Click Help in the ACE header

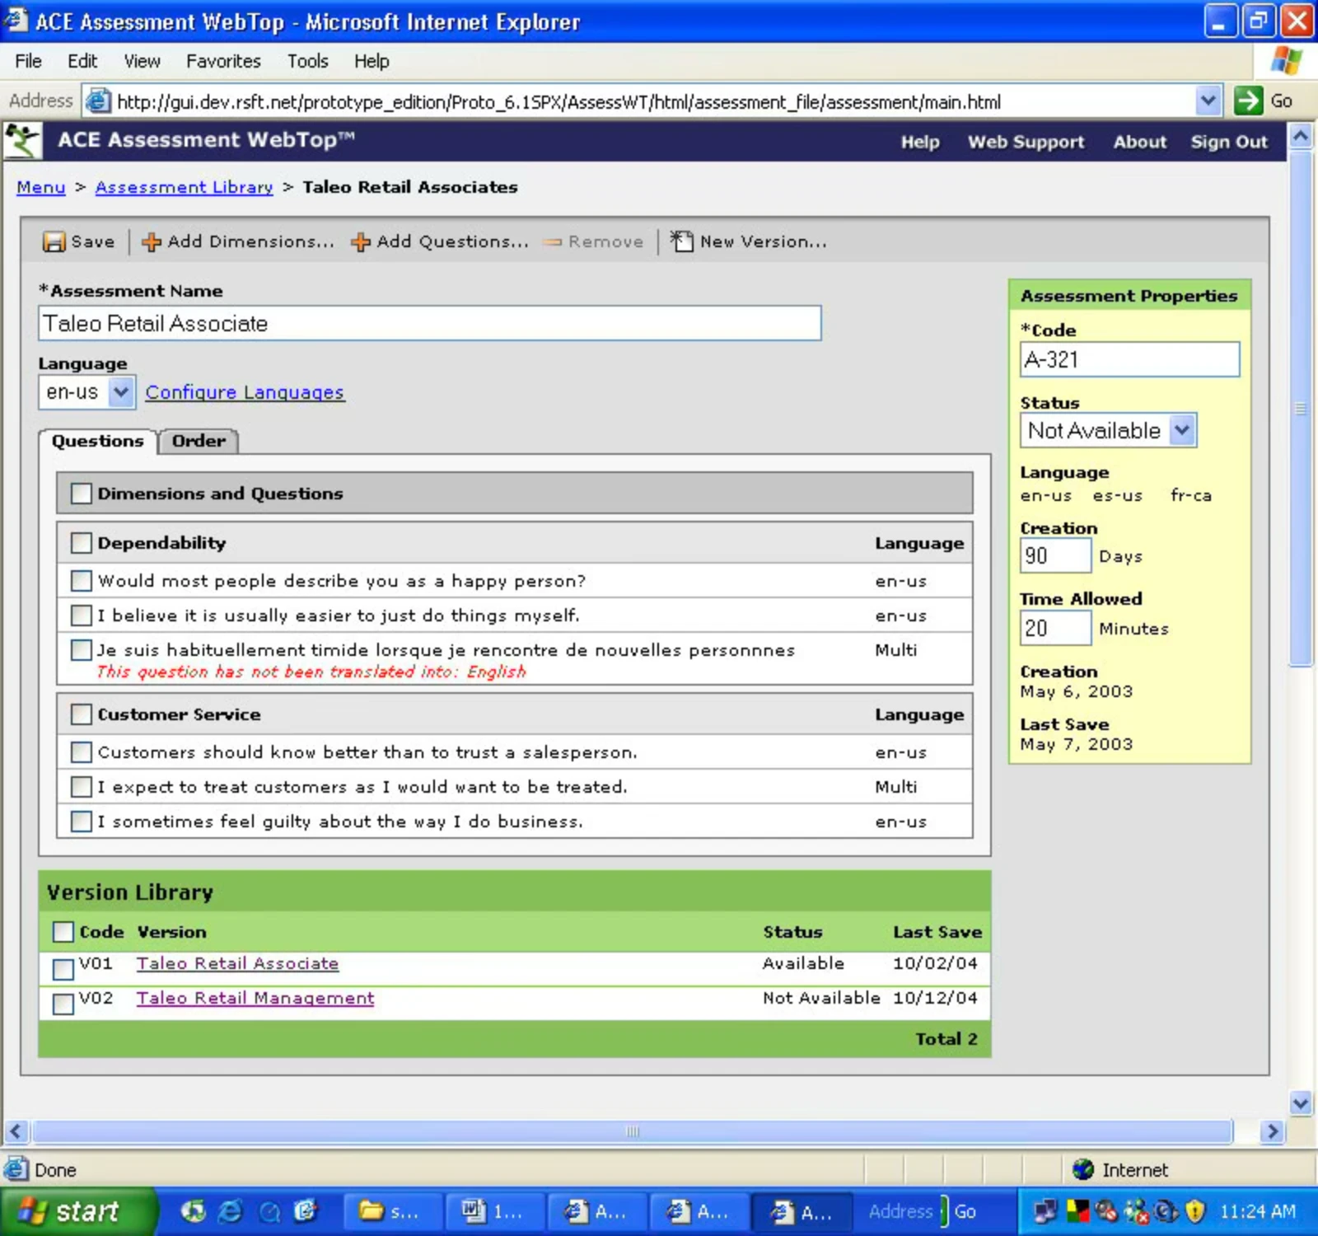click(919, 142)
